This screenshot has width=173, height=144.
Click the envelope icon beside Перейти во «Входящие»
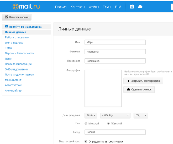coord(7,27)
